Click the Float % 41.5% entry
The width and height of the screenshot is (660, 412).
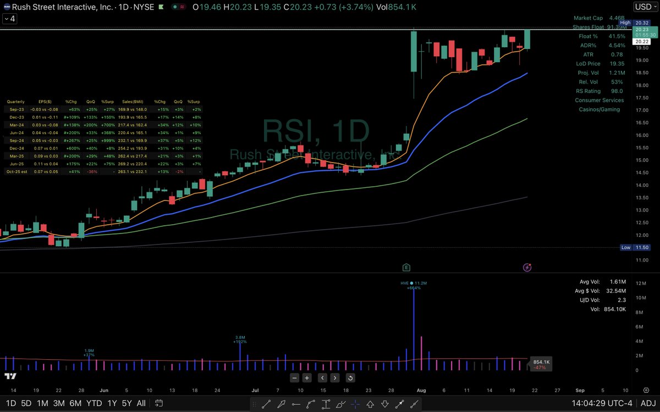[x=602, y=36]
